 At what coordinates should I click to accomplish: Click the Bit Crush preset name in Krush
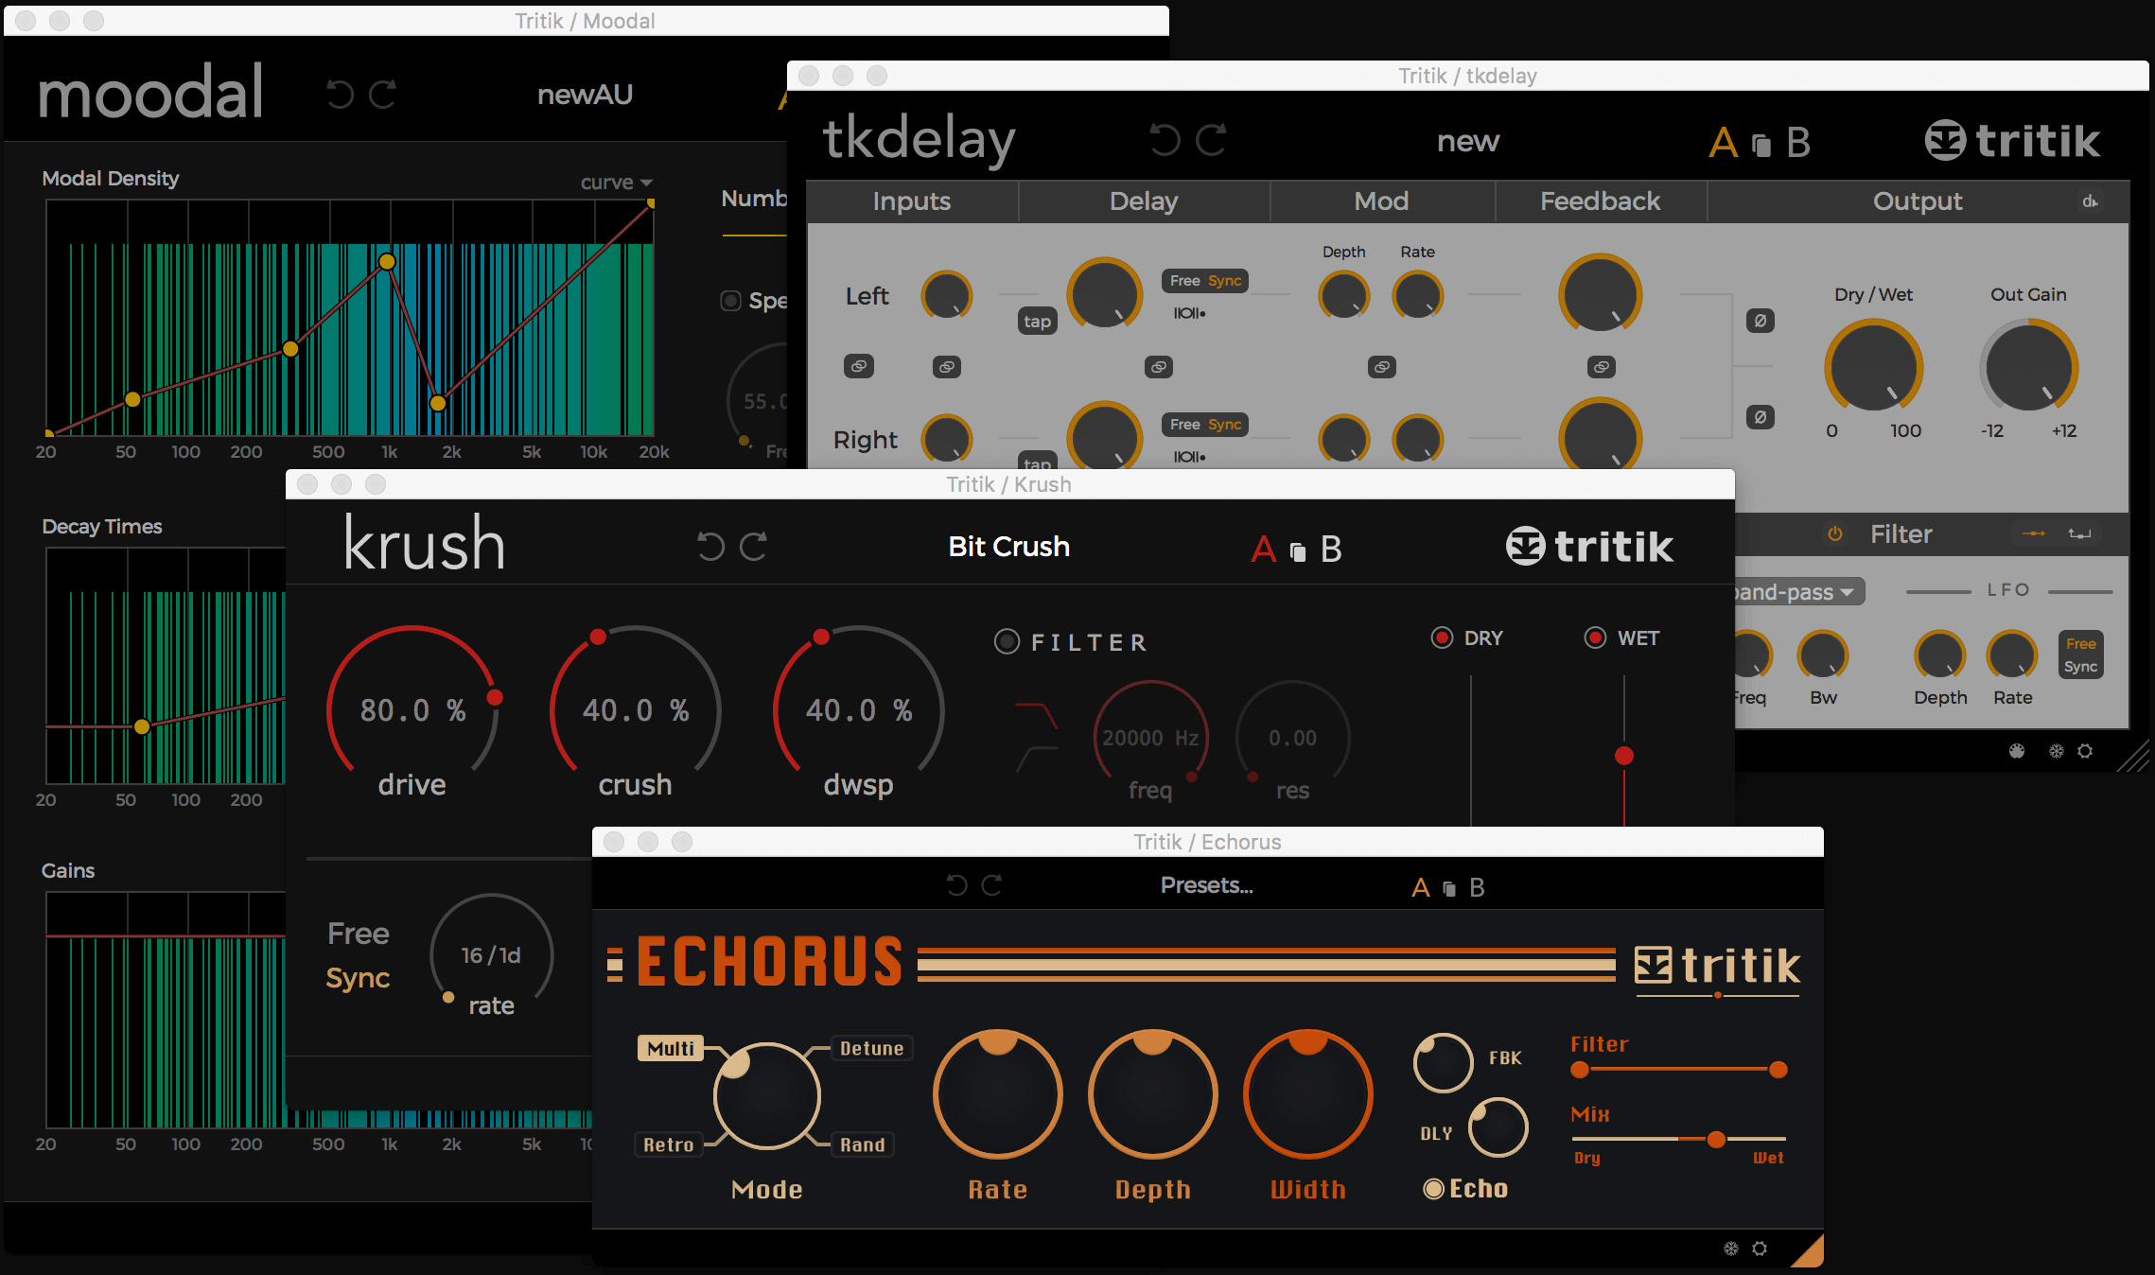1008,547
